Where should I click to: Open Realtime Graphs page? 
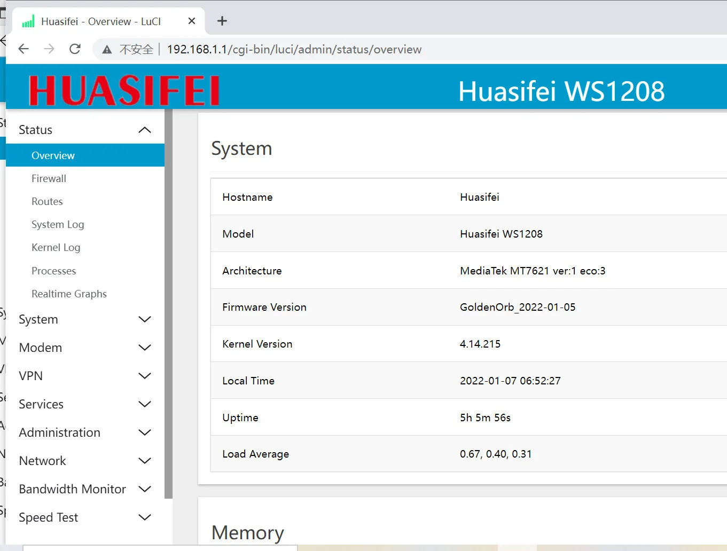point(69,294)
